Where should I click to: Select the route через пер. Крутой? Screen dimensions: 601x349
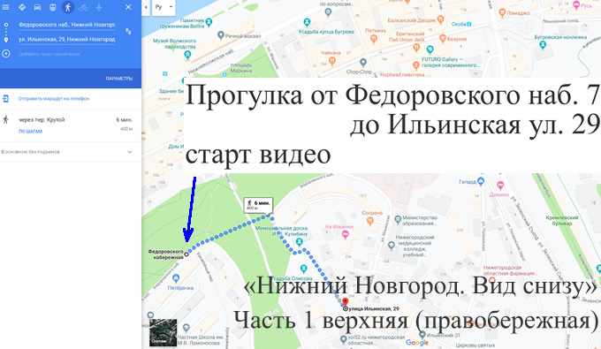tap(71, 125)
